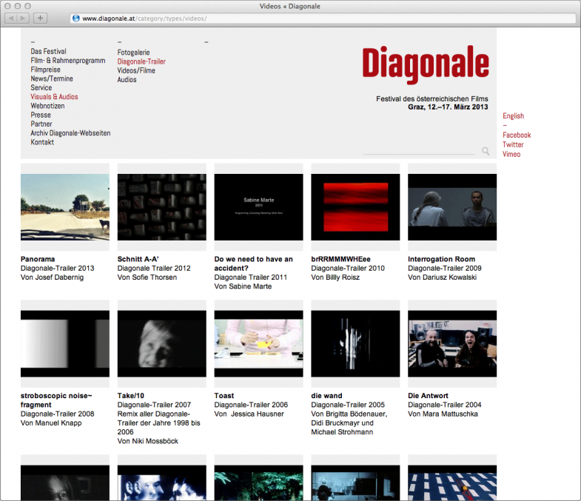This screenshot has height=501, width=581.
Task: Click the browser forward arrow button
Action: click(x=23, y=18)
